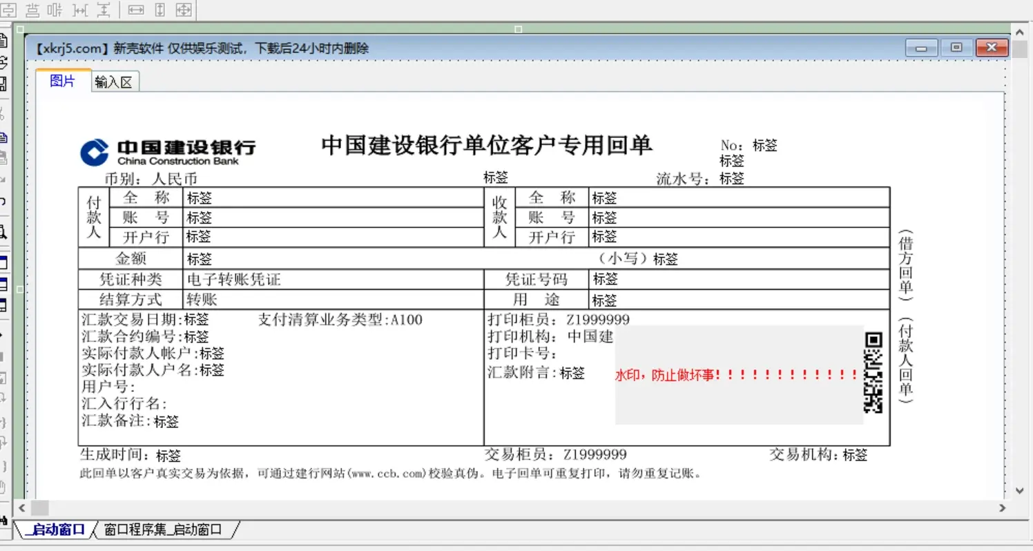Click the 打印卡号： label
The width and height of the screenshot is (1033, 551).
click(x=522, y=354)
